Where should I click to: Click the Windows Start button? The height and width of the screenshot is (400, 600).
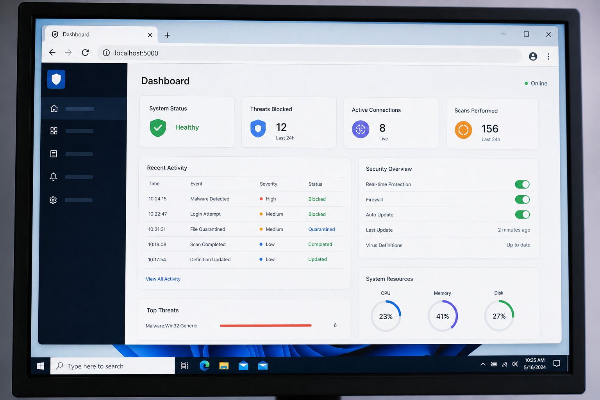[x=40, y=366]
